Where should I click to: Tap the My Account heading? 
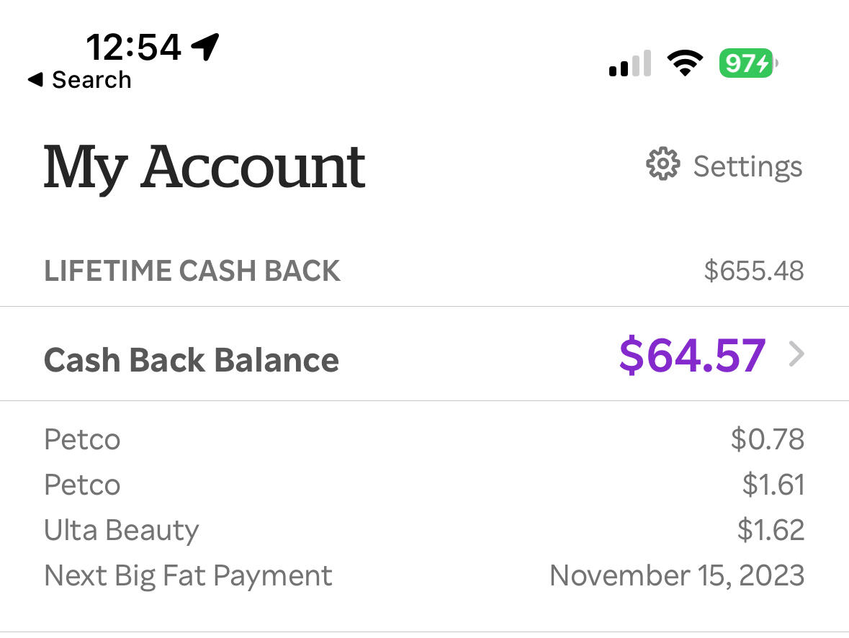tap(205, 168)
